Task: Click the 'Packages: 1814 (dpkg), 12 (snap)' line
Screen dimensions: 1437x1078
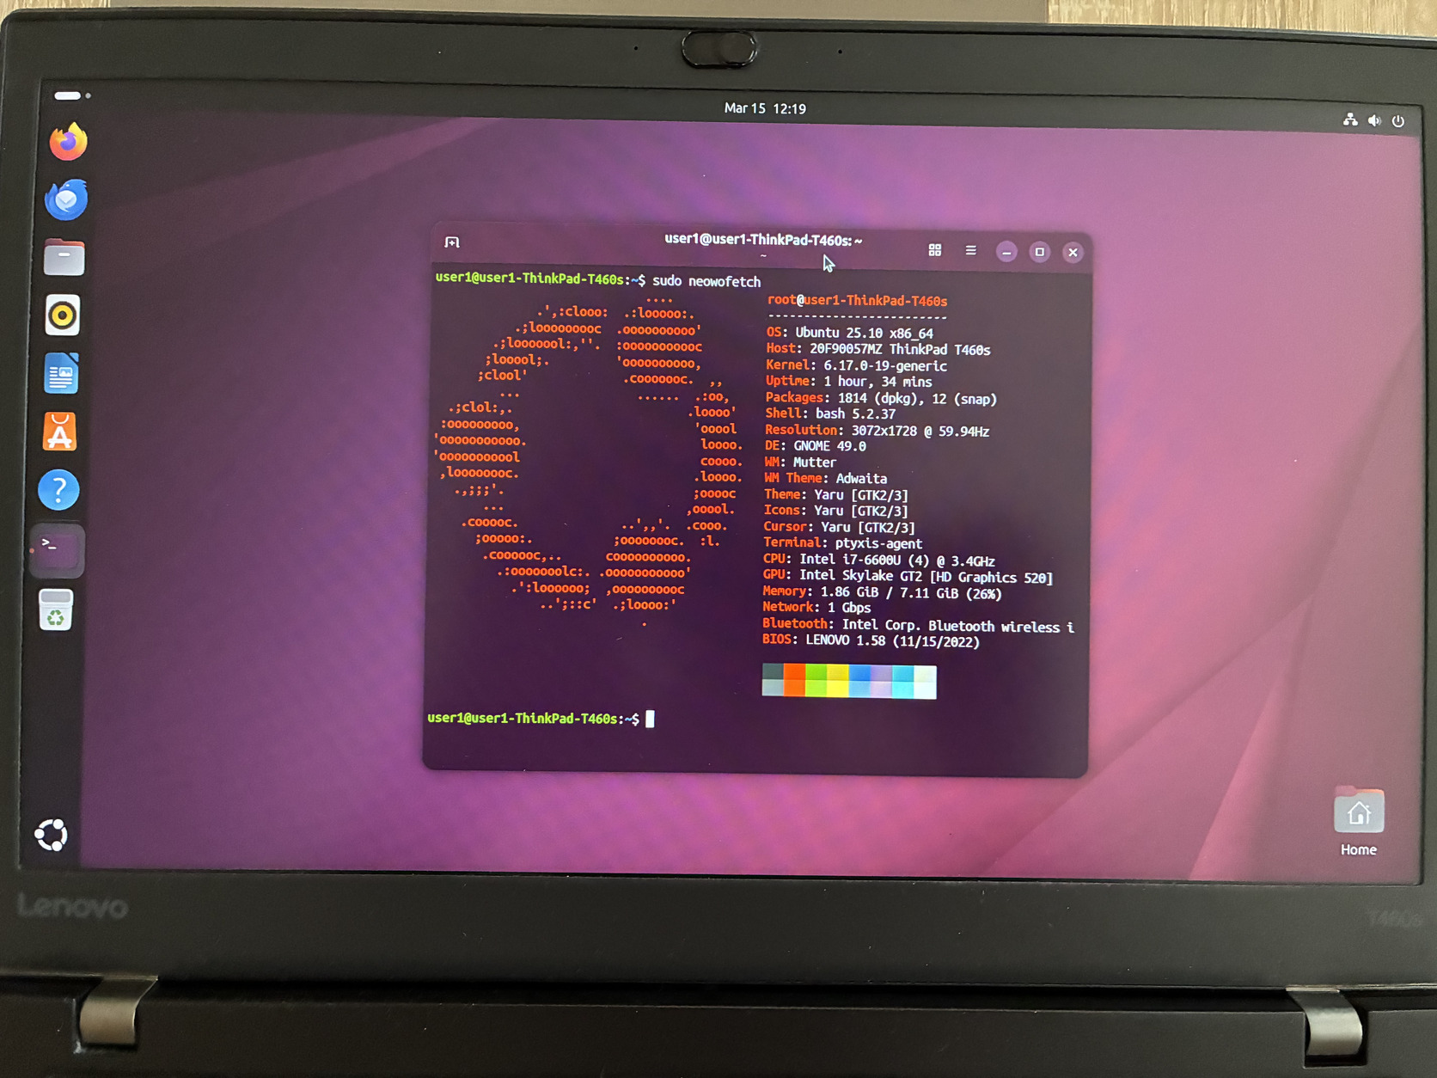Action: point(881,398)
